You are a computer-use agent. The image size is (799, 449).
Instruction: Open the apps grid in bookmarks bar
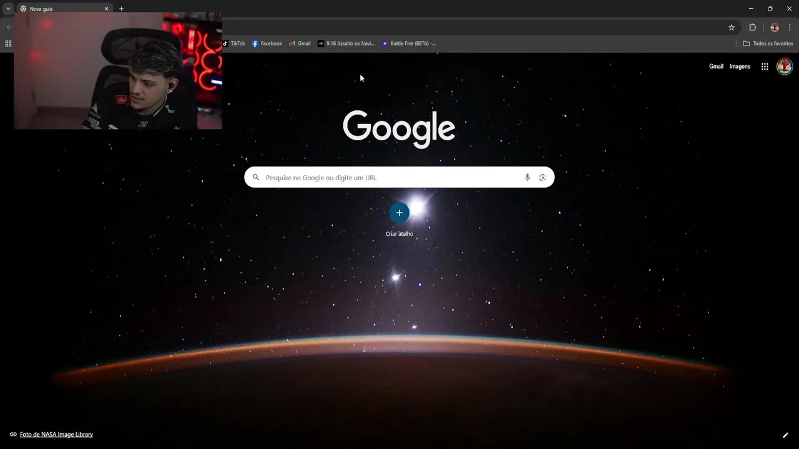point(8,44)
